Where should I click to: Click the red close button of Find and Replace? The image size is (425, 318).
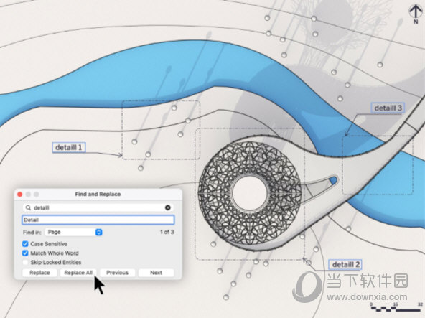coord(20,194)
